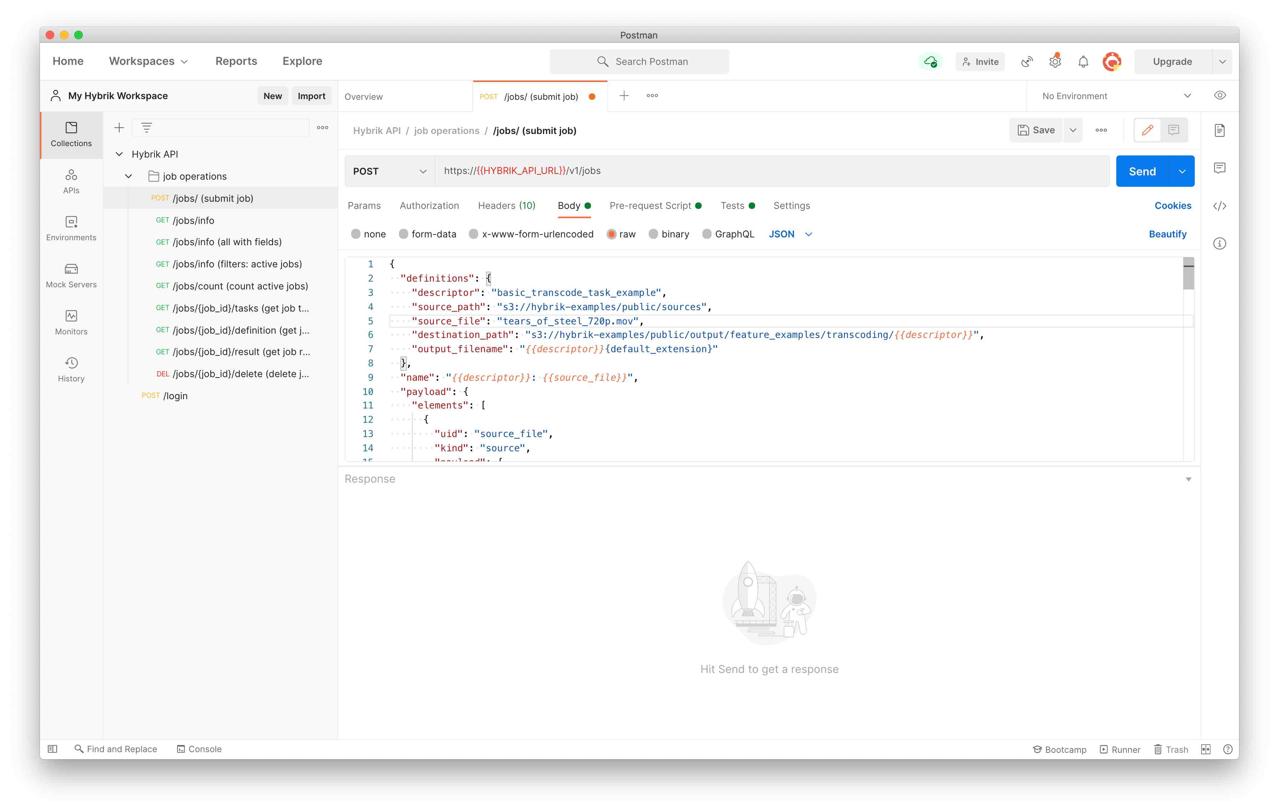
Task: Open the settings gear icon
Action: pos(1055,62)
